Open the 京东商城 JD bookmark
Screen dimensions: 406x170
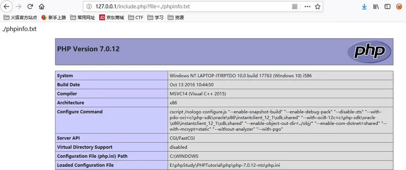click(112, 18)
